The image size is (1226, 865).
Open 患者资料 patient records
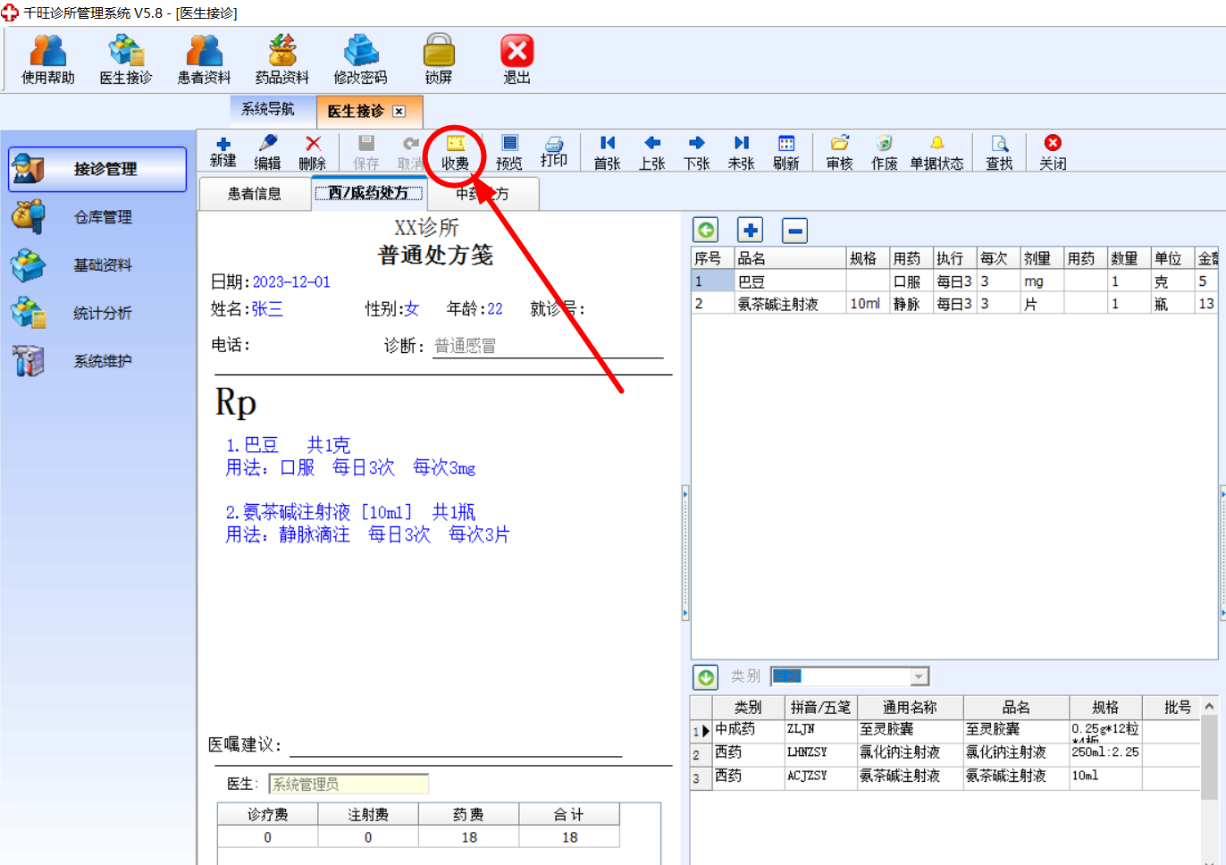(x=204, y=60)
